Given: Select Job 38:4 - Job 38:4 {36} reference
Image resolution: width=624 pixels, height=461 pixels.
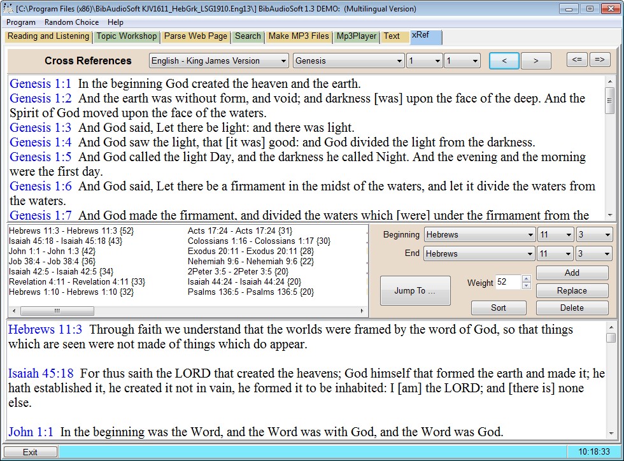Looking at the screenshot, I should pyautogui.click(x=52, y=262).
